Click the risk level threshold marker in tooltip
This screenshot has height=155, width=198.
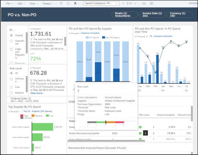[x=106, y=122]
